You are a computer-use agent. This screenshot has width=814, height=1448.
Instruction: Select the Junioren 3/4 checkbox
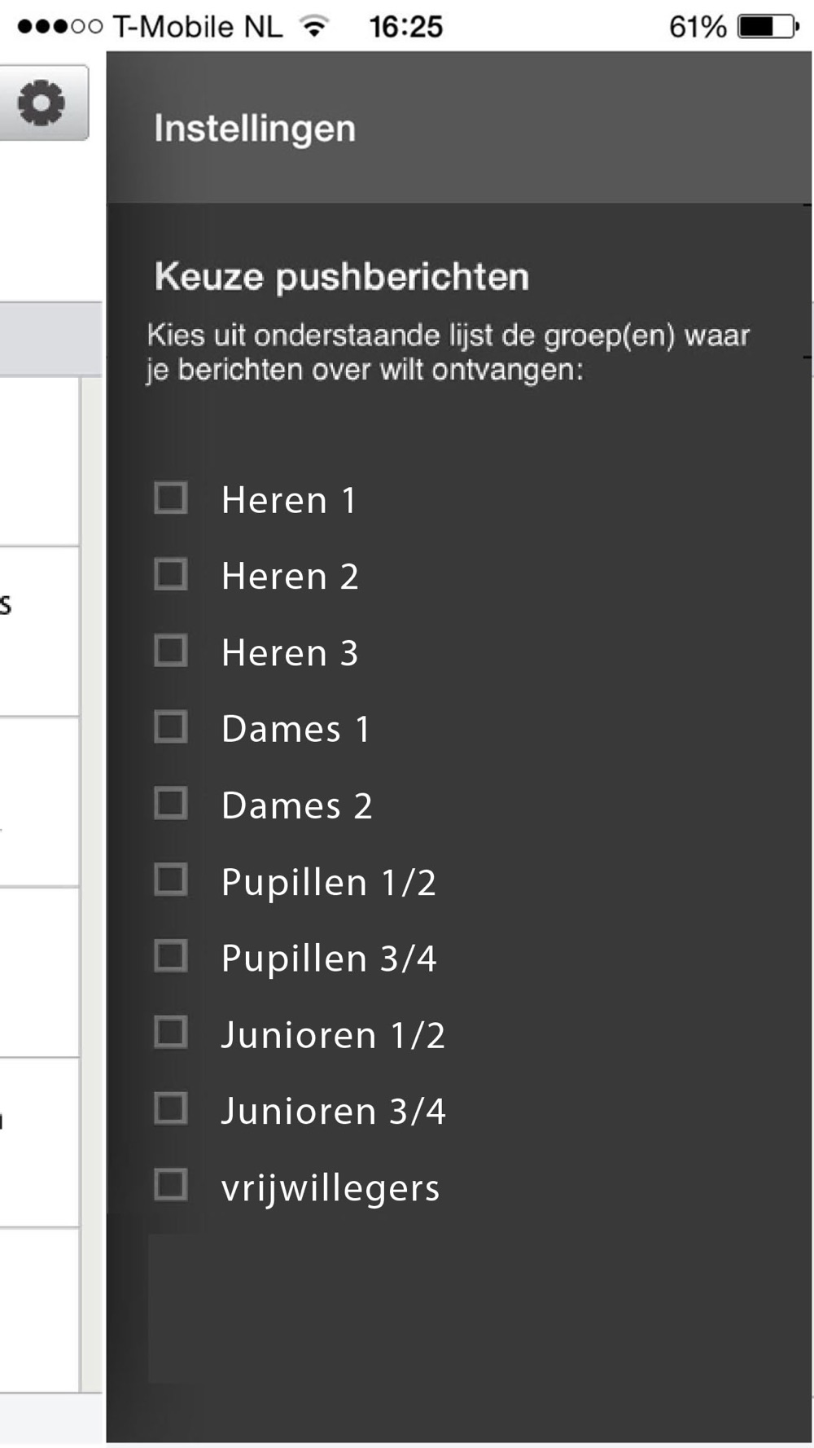(x=171, y=1108)
